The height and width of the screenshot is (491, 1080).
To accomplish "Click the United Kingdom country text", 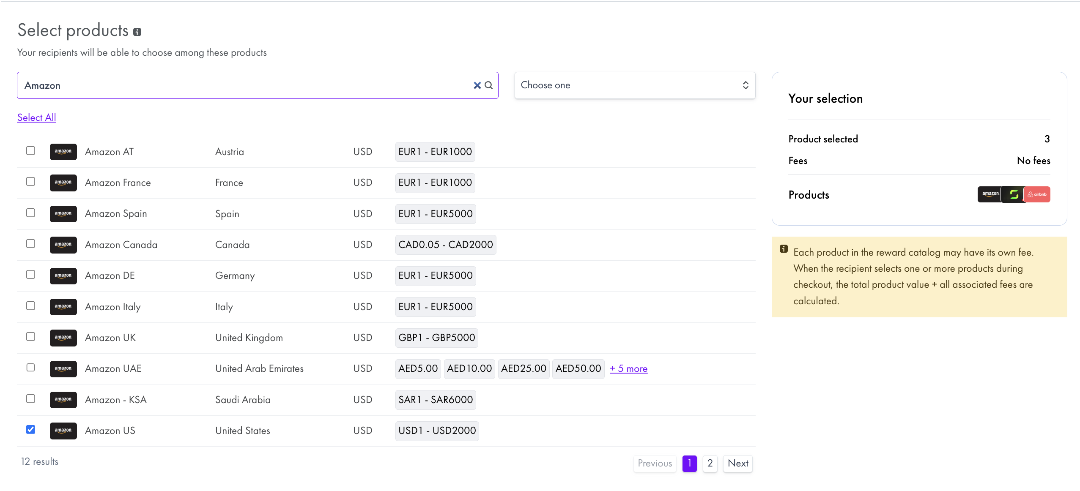I will [249, 338].
